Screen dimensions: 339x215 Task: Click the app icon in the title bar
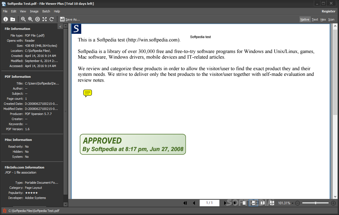(x=4, y=4)
